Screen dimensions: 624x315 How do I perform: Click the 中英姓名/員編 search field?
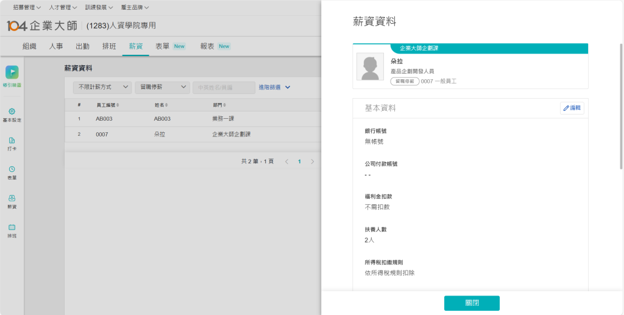[224, 87]
